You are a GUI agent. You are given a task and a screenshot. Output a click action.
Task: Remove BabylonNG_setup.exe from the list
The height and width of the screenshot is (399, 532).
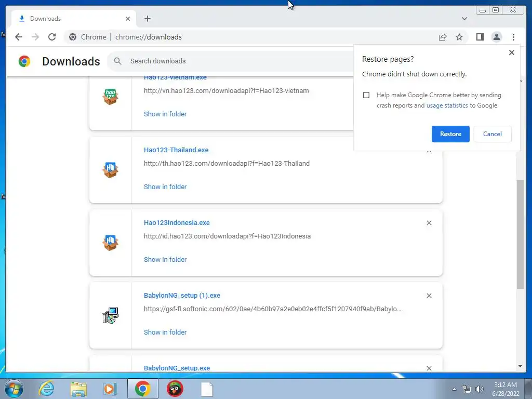pyautogui.click(x=429, y=368)
